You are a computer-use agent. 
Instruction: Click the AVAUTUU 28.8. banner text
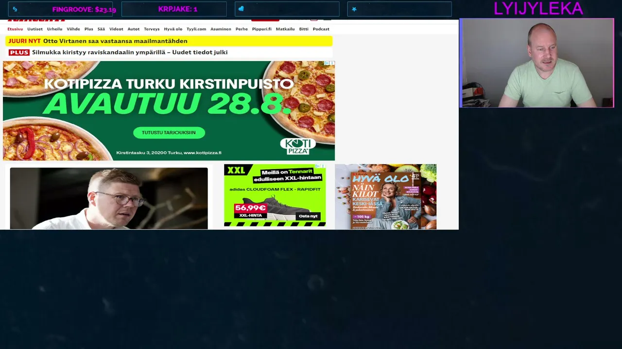tap(169, 103)
